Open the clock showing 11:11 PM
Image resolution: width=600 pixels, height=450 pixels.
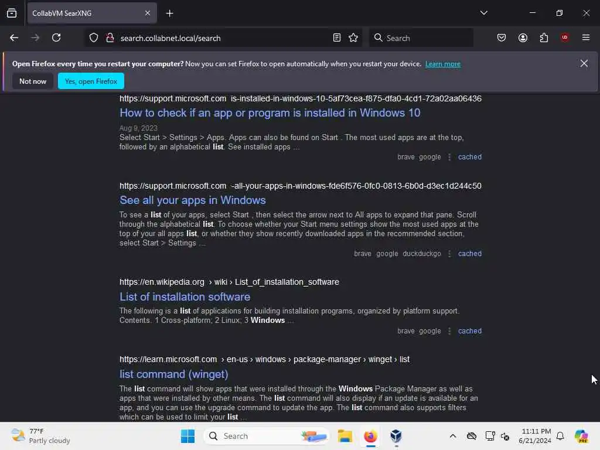[535, 436]
